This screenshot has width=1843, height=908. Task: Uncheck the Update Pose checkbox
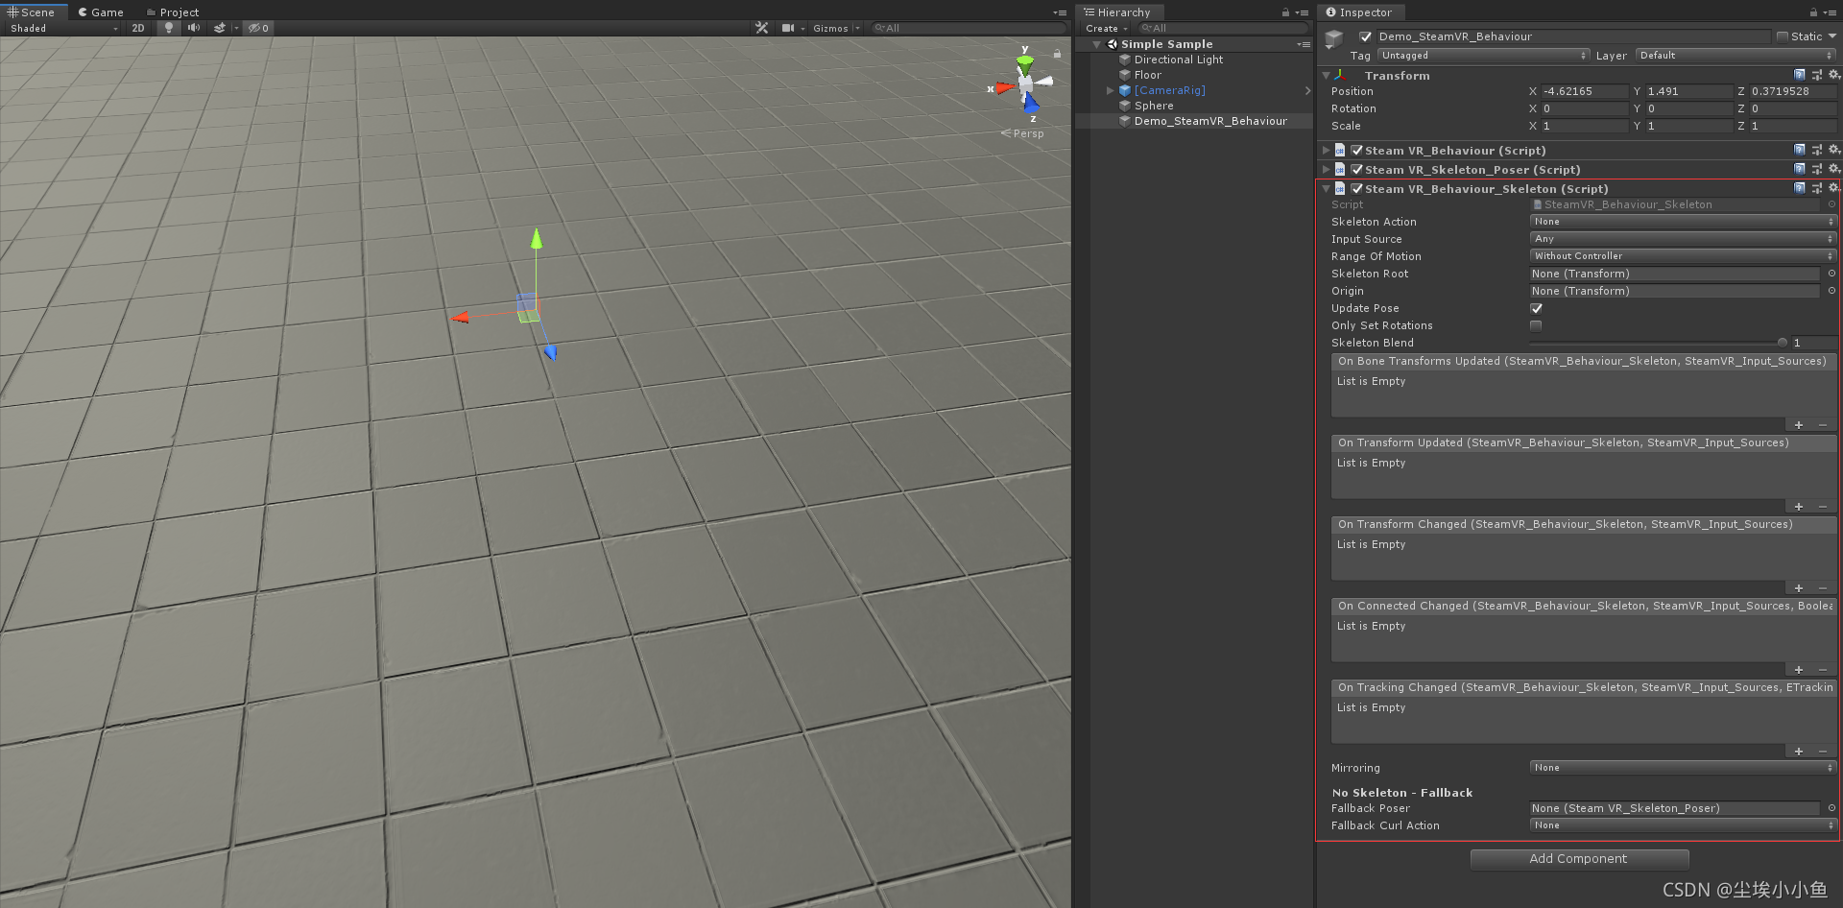[1536, 308]
